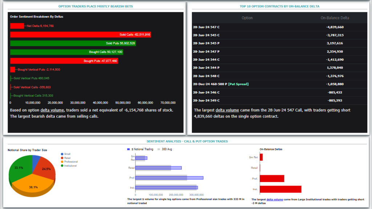
Task: Select the 20-Dec-24 460-500 P Put Spread row
Action: pos(279,84)
